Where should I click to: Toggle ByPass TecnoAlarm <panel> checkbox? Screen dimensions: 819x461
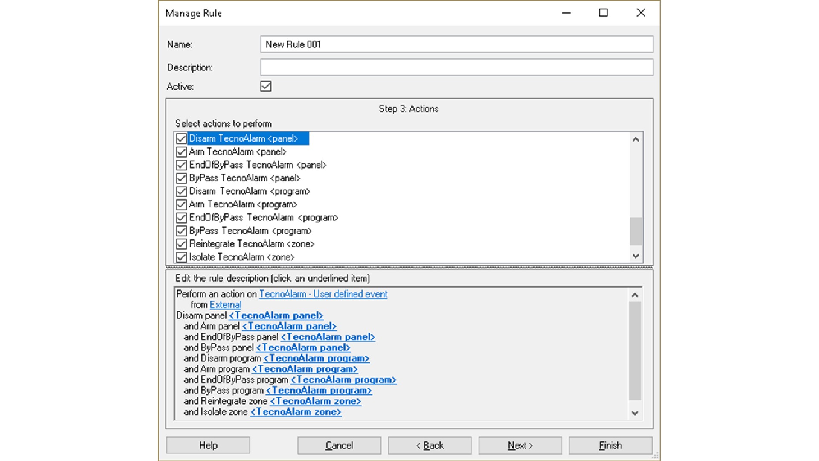181,178
